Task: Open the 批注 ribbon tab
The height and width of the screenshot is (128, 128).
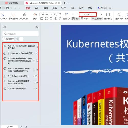Action: pos(63,8)
